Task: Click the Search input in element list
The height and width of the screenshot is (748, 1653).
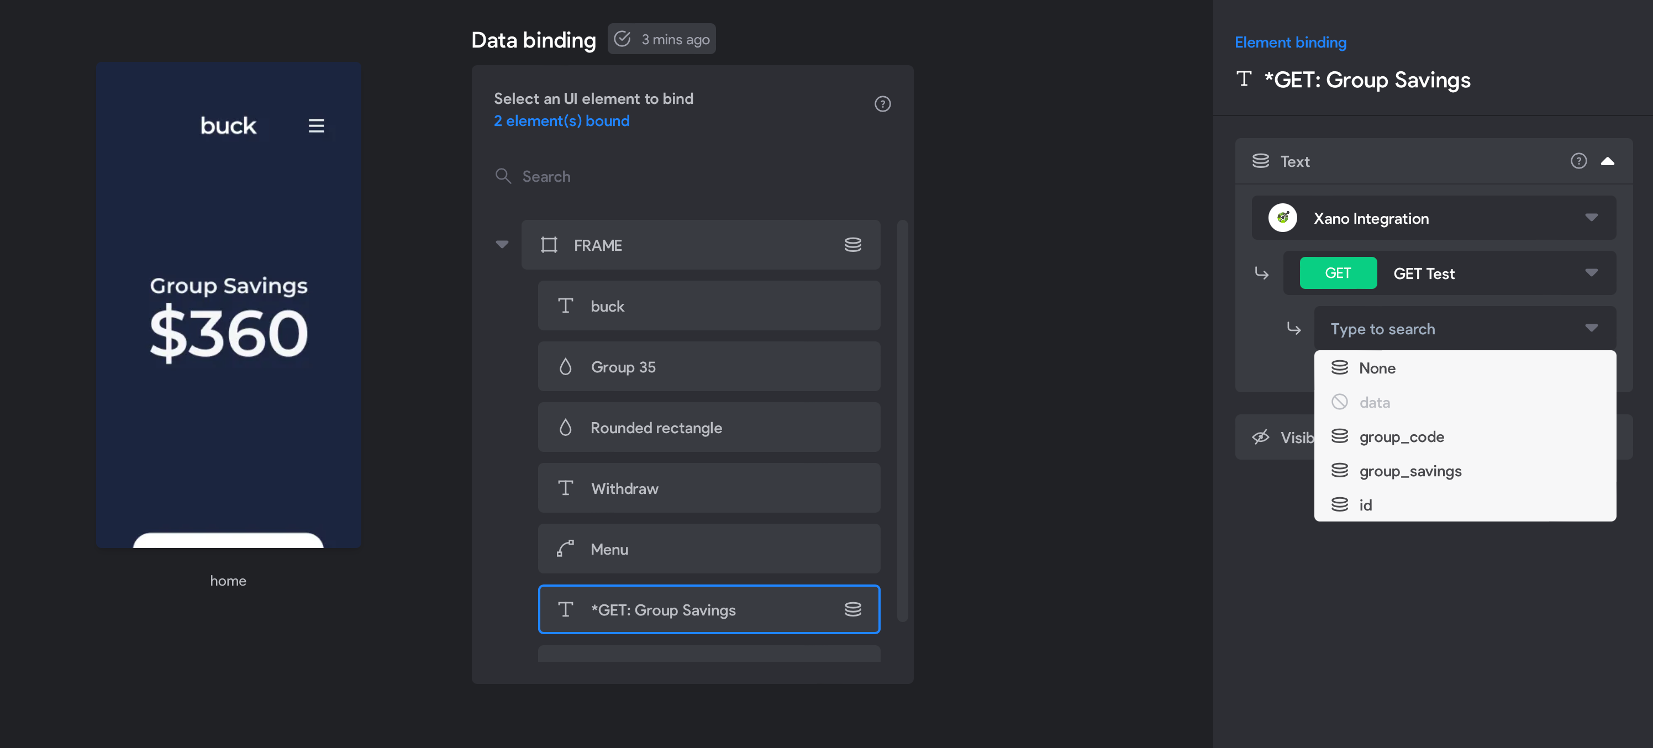Action: point(692,176)
